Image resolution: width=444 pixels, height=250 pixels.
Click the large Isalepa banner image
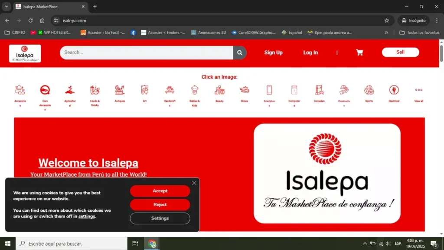(327, 174)
